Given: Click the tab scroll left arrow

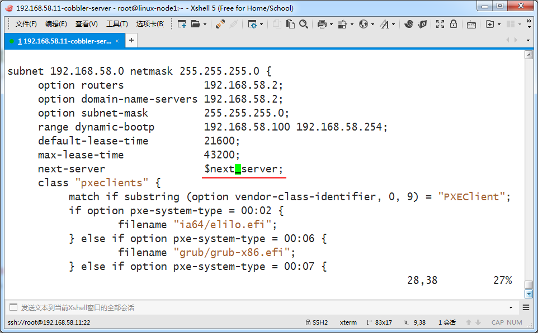Looking at the screenshot, I should tap(507, 40).
